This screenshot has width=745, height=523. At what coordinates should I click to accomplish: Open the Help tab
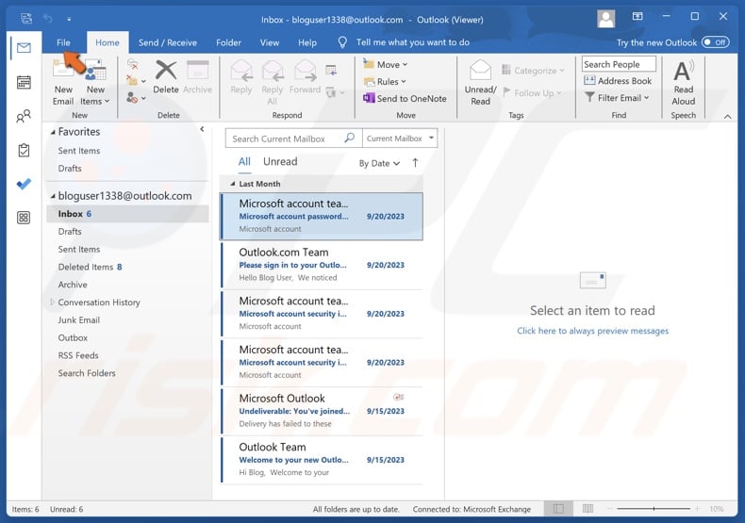click(307, 42)
